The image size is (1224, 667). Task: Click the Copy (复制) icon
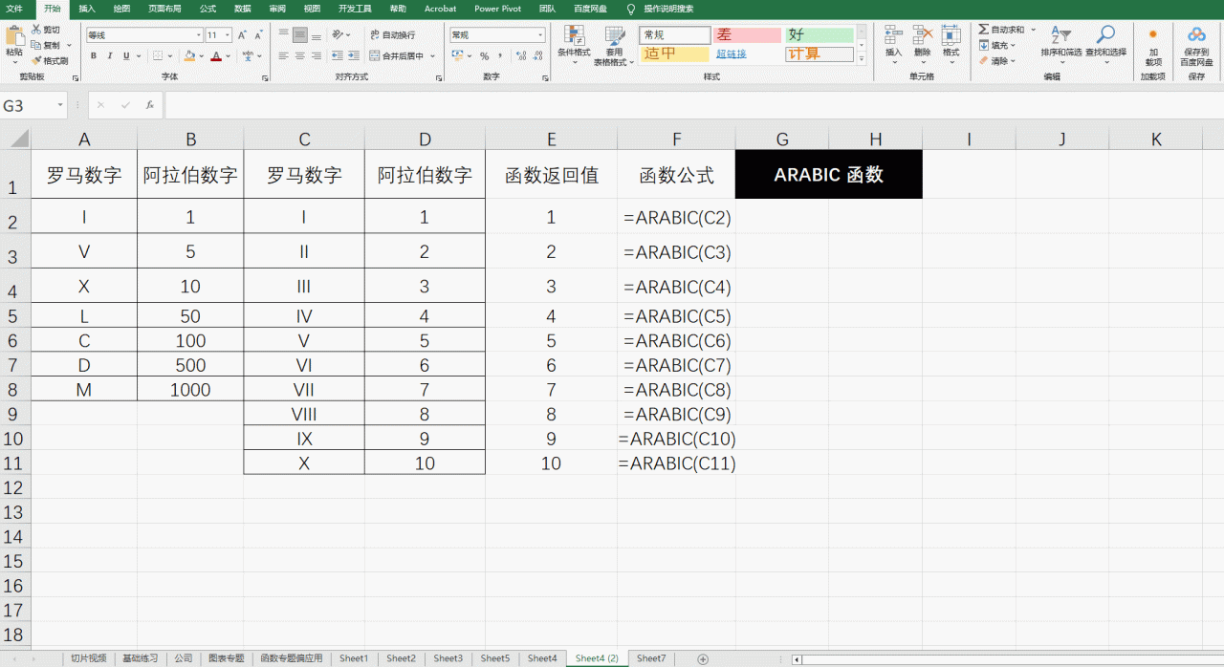36,45
